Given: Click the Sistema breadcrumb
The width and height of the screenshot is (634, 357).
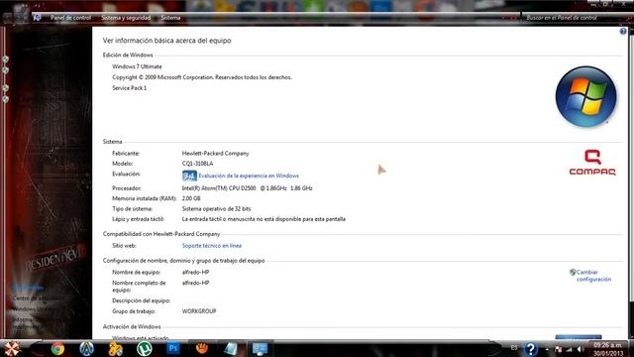Looking at the screenshot, I should pyautogui.click(x=170, y=18).
